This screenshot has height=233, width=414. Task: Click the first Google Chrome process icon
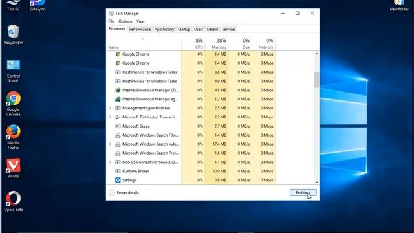(x=118, y=54)
